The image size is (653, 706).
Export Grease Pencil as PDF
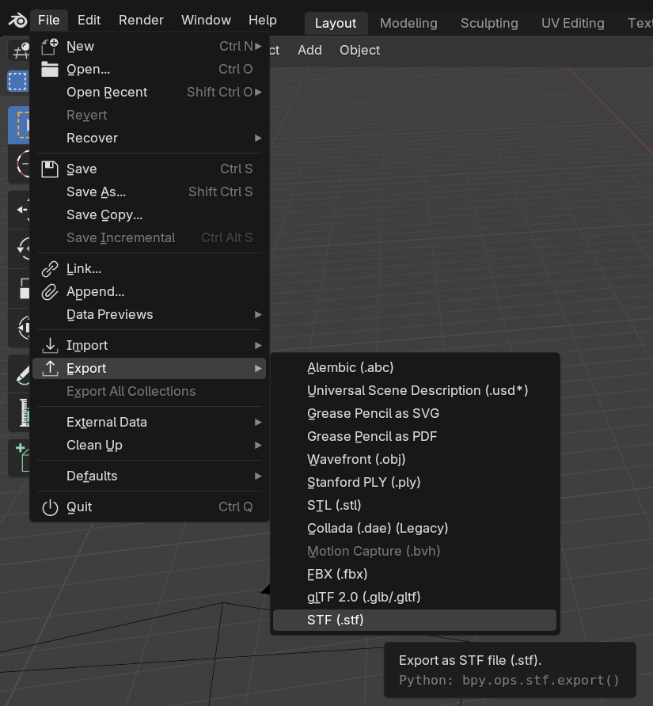pos(415,437)
